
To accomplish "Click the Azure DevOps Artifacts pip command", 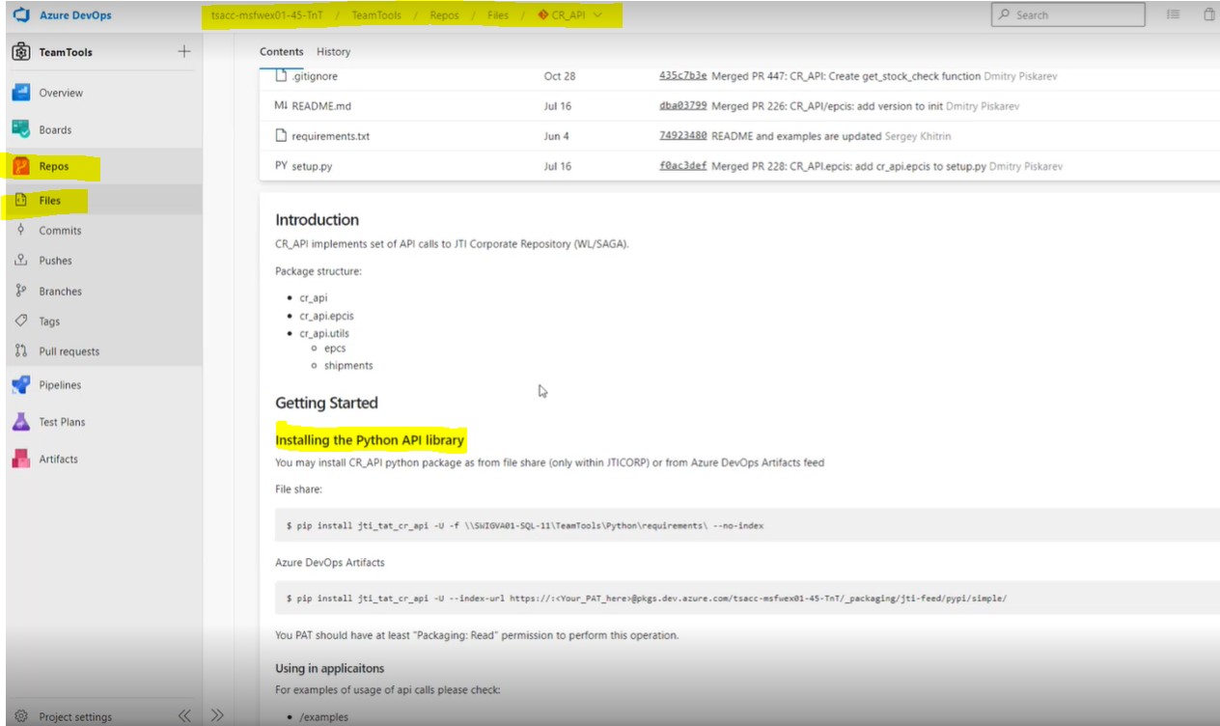I will (x=646, y=599).
